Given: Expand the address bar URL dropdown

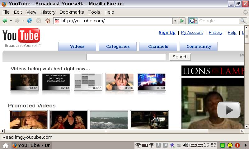Looking at the screenshot, I should click(x=175, y=21).
